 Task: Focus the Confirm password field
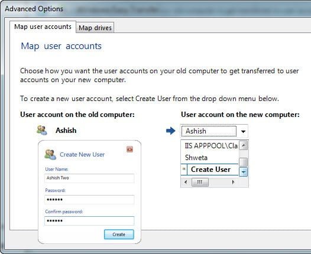point(89,221)
